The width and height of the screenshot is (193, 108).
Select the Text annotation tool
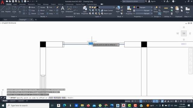click(x=62, y=9)
